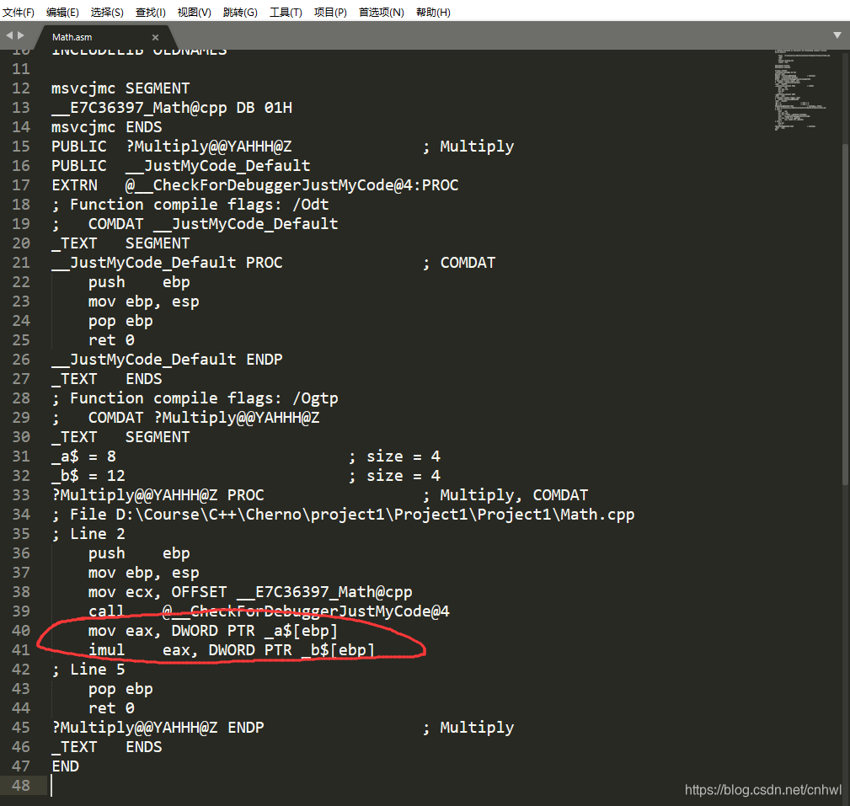Click line number 33 in gutter
The image size is (850, 806).
click(x=21, y=495)
